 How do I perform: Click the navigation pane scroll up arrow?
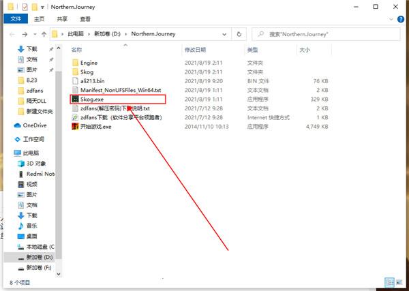point(59,48)
